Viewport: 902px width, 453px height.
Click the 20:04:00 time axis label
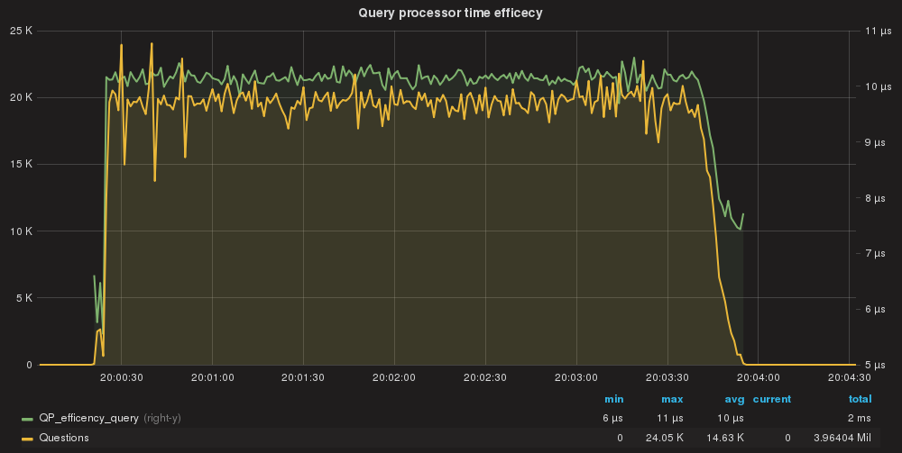pos(757,377)
